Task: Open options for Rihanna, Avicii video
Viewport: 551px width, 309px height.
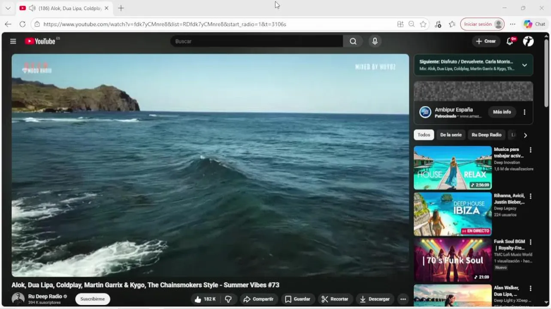Action: (530, 196)
